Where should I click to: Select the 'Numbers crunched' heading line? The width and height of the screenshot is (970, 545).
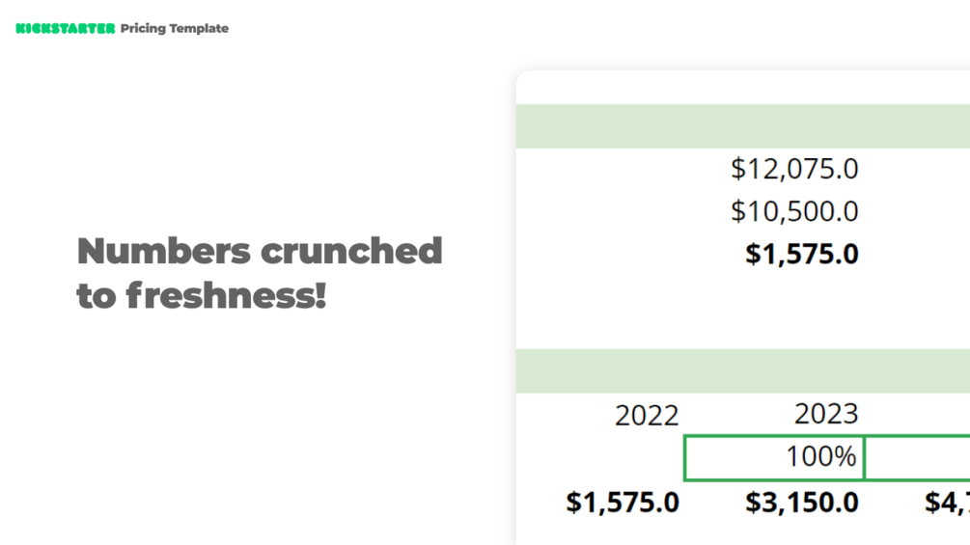pos(260,251)
